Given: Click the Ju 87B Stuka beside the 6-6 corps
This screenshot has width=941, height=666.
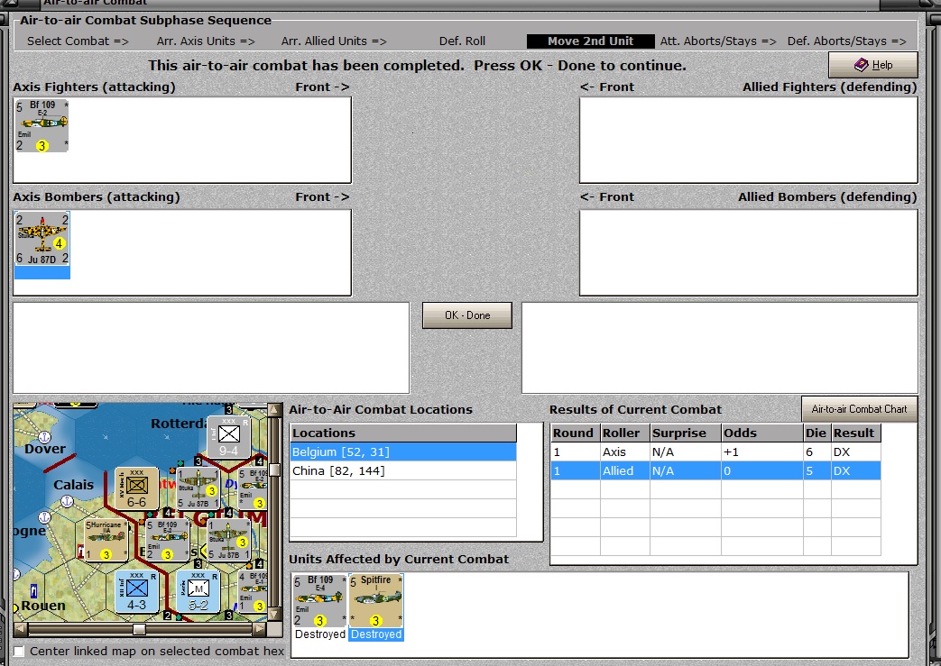Looking at the screenshot, I should click(198, 489).
